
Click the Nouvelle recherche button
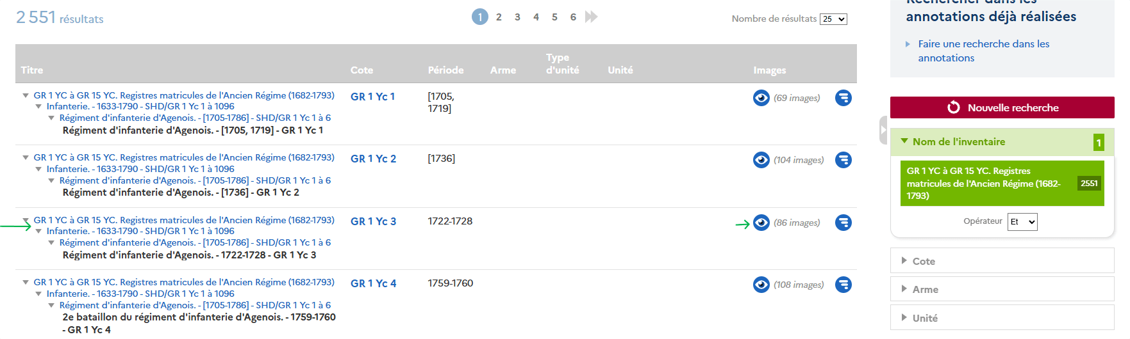(x=1002, y=107)
